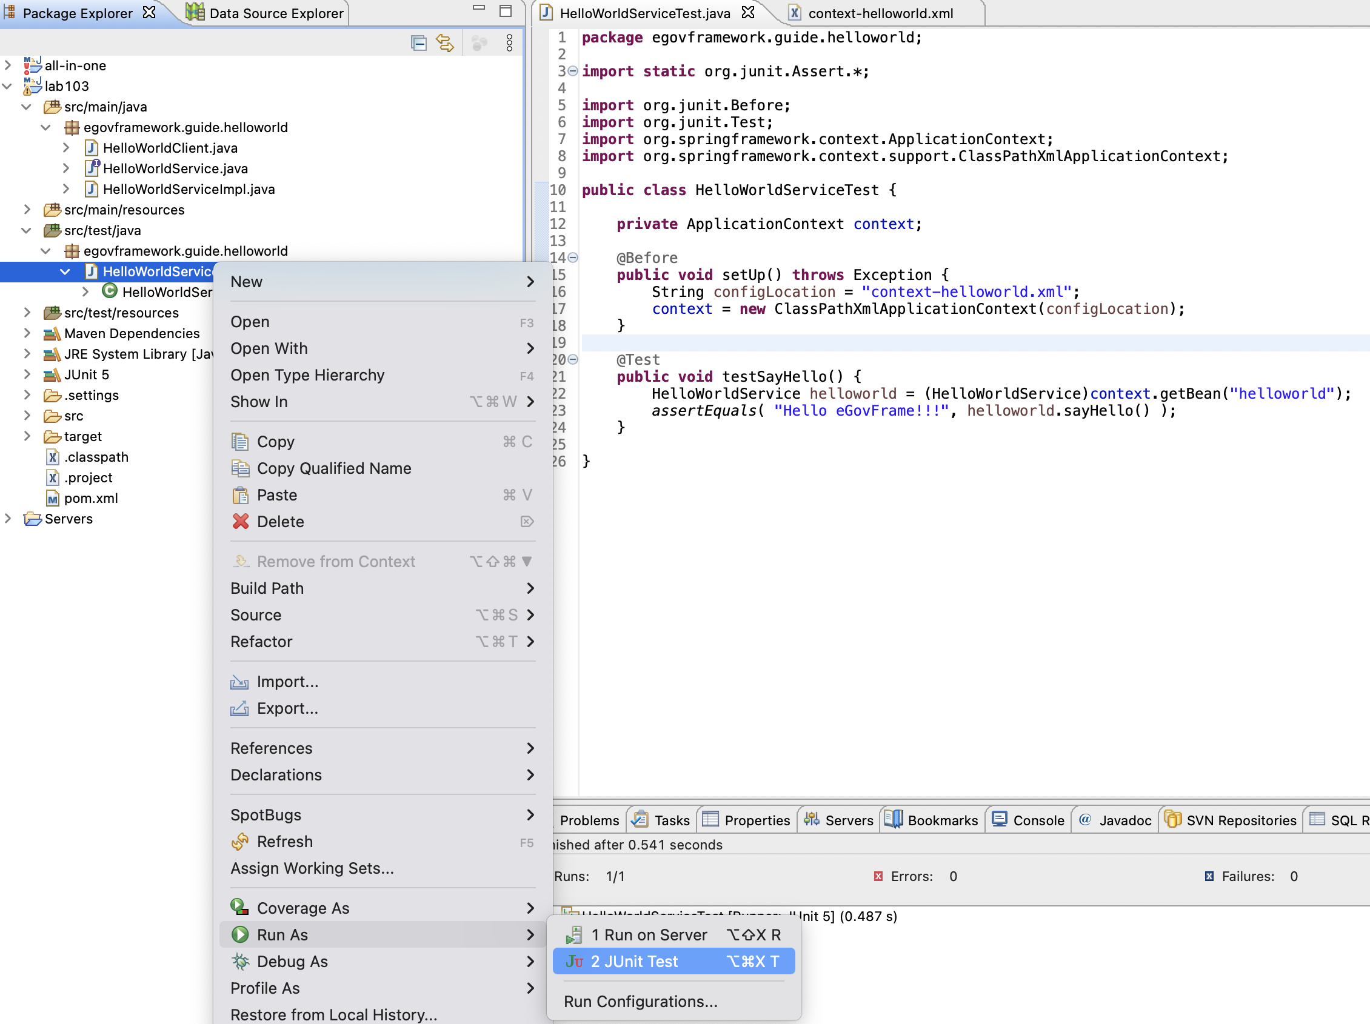Collapse the lab103 project tree

[x=8, y=86]
